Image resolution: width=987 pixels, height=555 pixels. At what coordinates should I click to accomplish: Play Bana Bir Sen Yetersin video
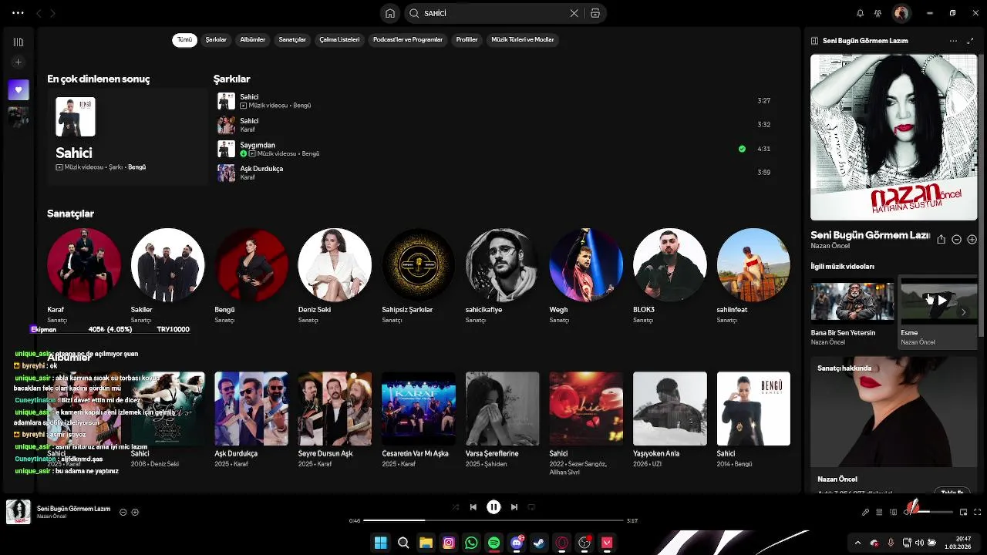(852, 301)
